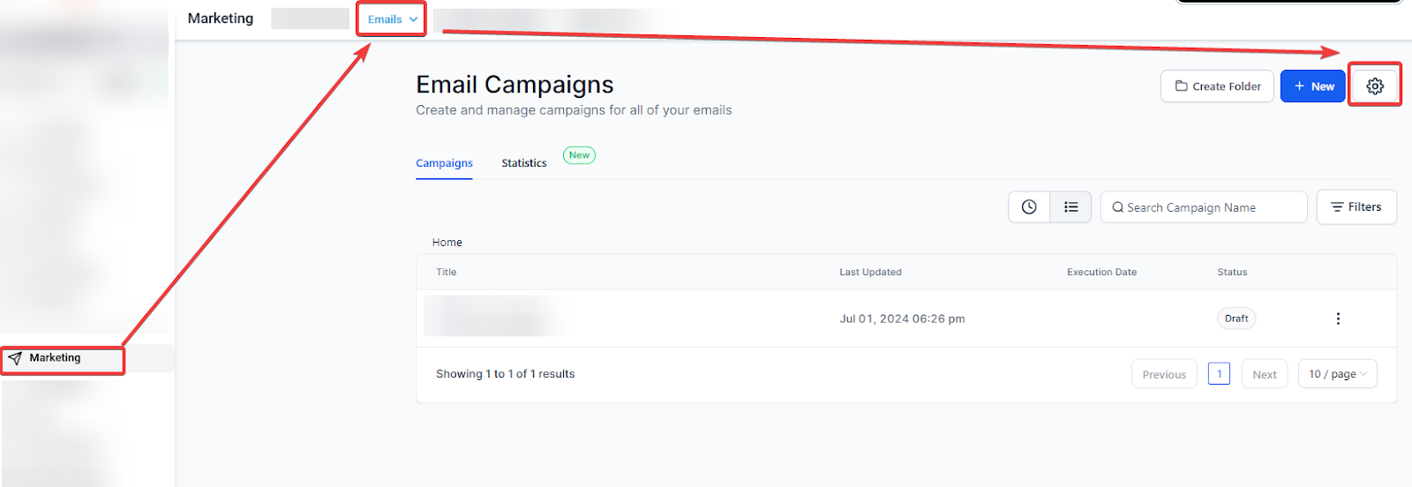
Task: Click the Next pagination button
Action: pos(1264,374)
